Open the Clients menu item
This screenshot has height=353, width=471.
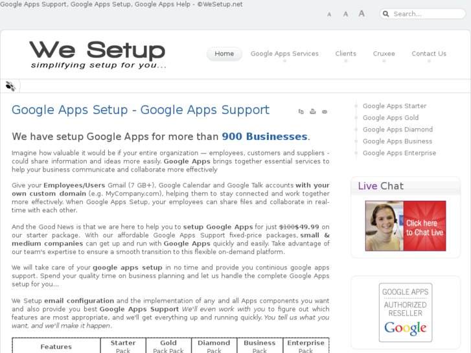pos(346,54)
